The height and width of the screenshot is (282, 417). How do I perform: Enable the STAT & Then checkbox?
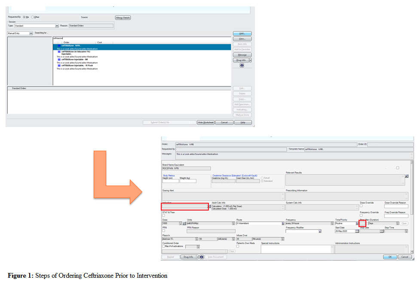[163, 215]
